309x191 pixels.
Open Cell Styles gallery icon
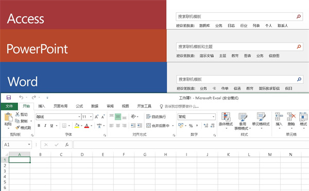click(x=261, y=116)
